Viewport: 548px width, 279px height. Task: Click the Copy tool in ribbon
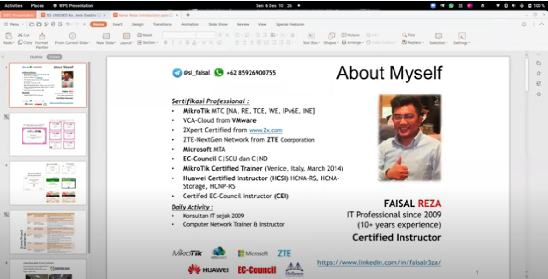[25, 42]
